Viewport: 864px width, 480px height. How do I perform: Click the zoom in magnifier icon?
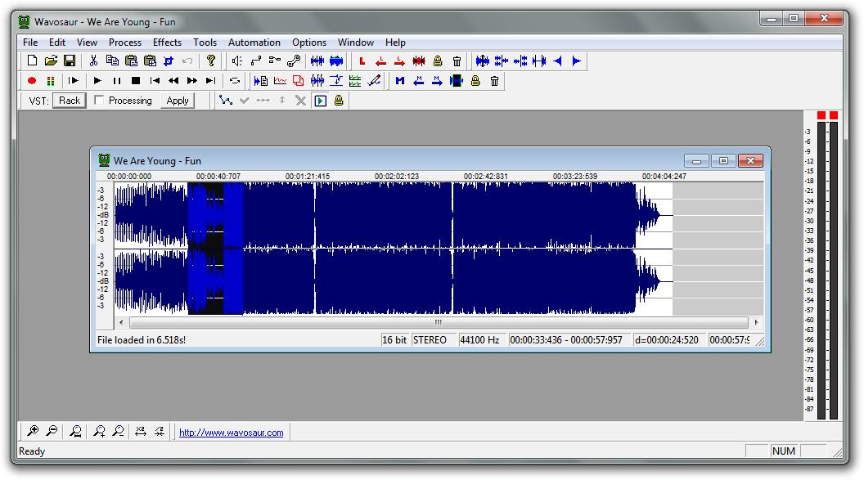[x=33, y=432]
